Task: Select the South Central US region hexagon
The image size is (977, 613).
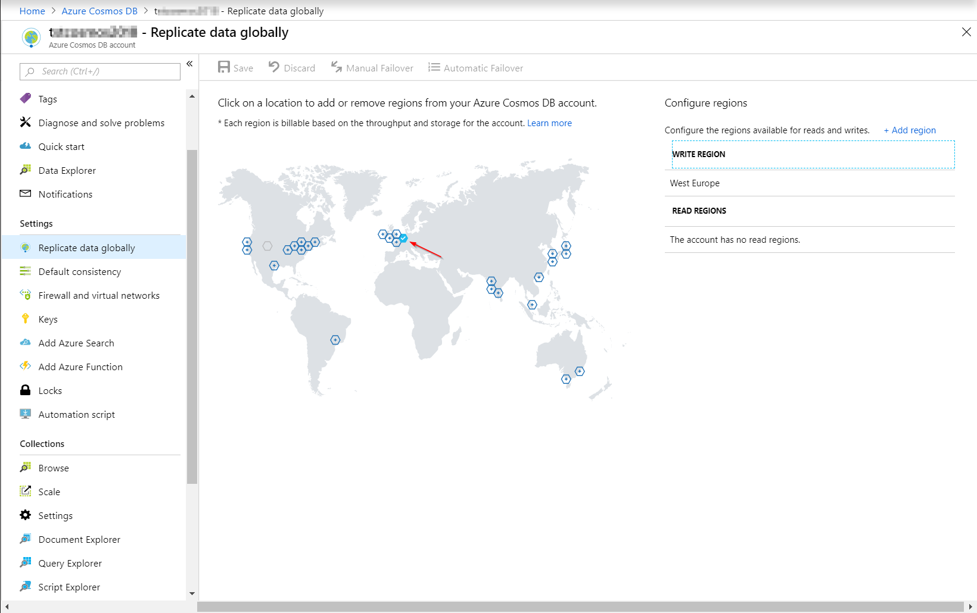Action: pos(274,265)
